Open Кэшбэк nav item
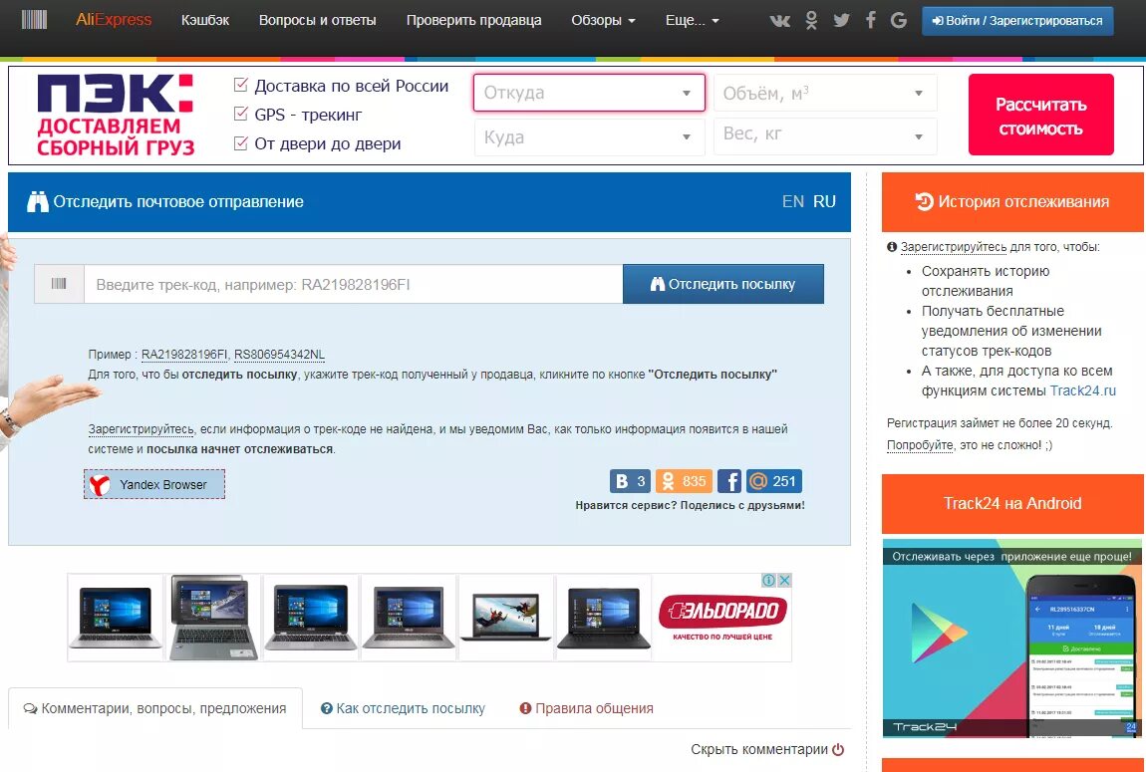Screen dimensions: 1146x772 point(204,21)
